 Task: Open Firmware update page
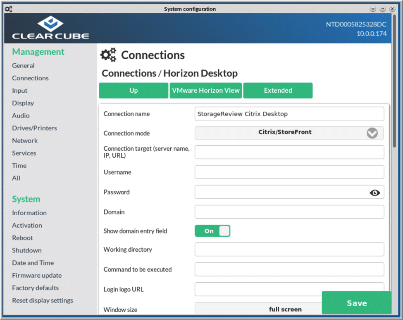[37, 275]
